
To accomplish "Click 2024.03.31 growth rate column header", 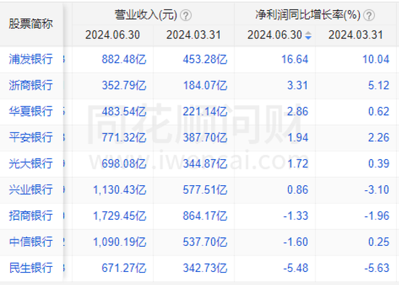I will pos(355,35).
